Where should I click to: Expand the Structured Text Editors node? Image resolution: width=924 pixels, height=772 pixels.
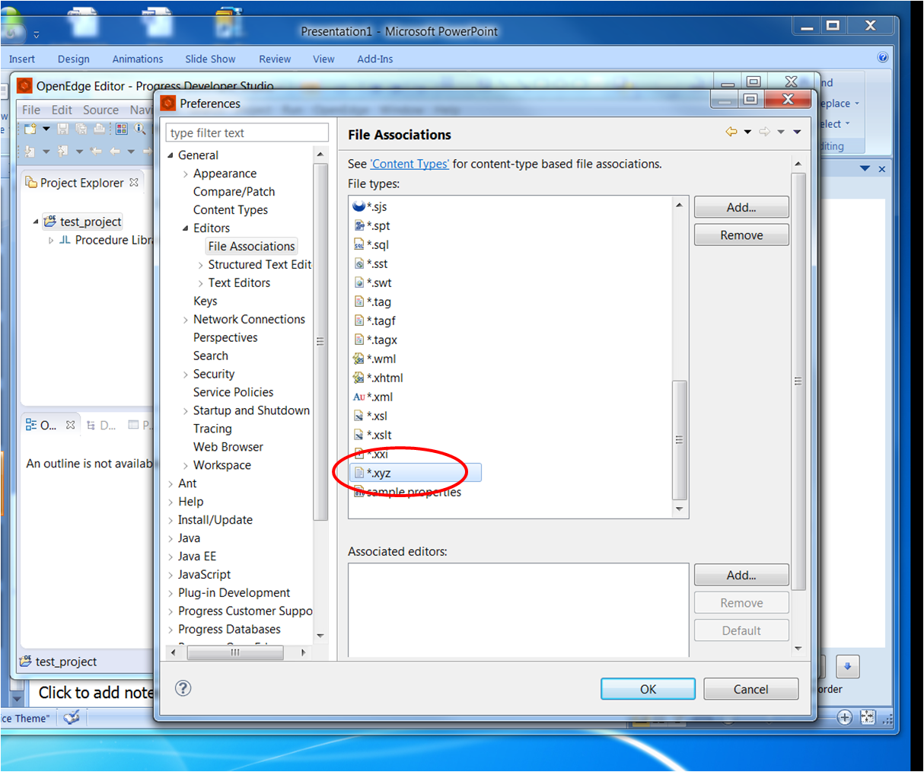click(x=201, y=265)
